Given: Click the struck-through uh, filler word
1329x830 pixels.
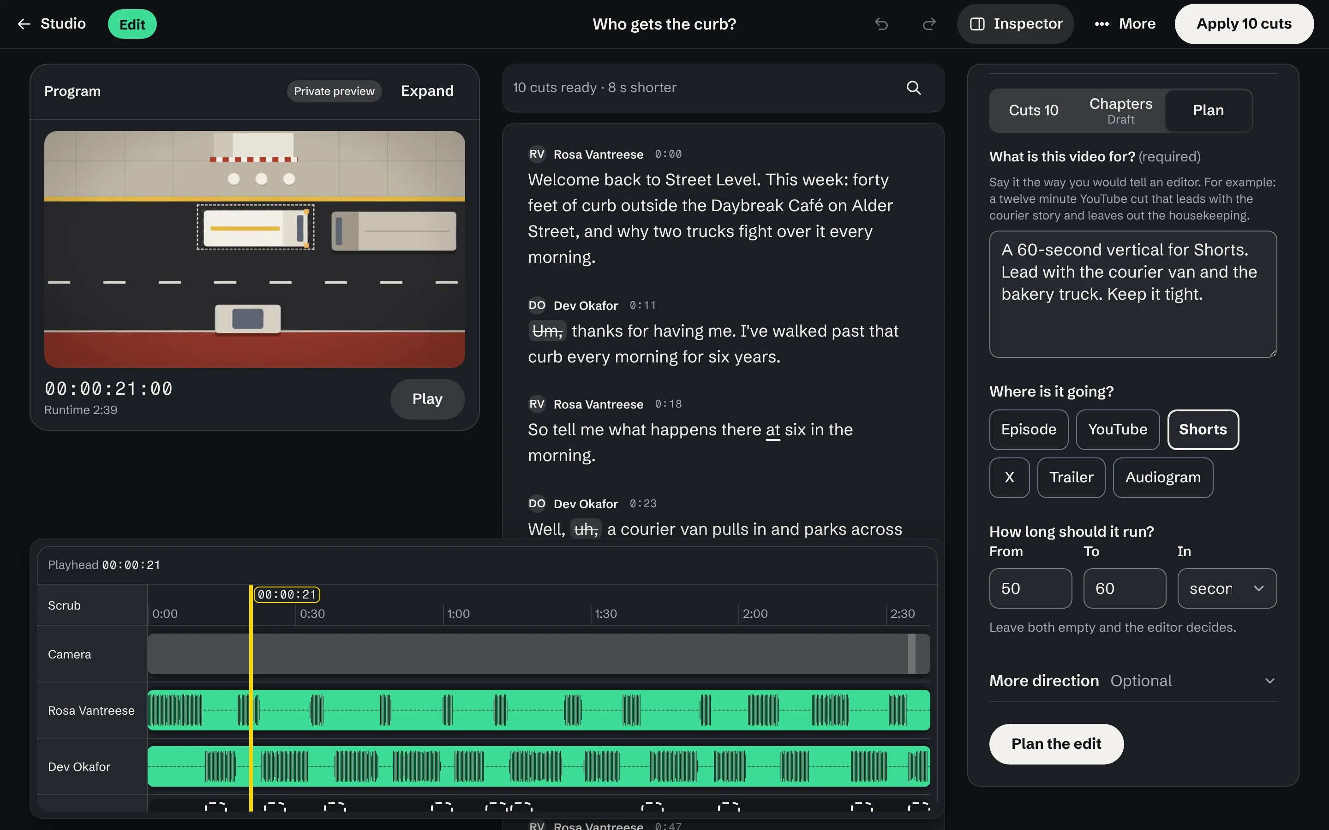Looking at the screenshot, I should (x=586, y=529).
